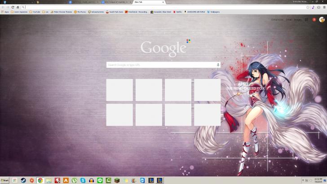Open the orange A app in taskbar
The width and height of the screenshot is (327, 184).
click(x=66, y=180)
